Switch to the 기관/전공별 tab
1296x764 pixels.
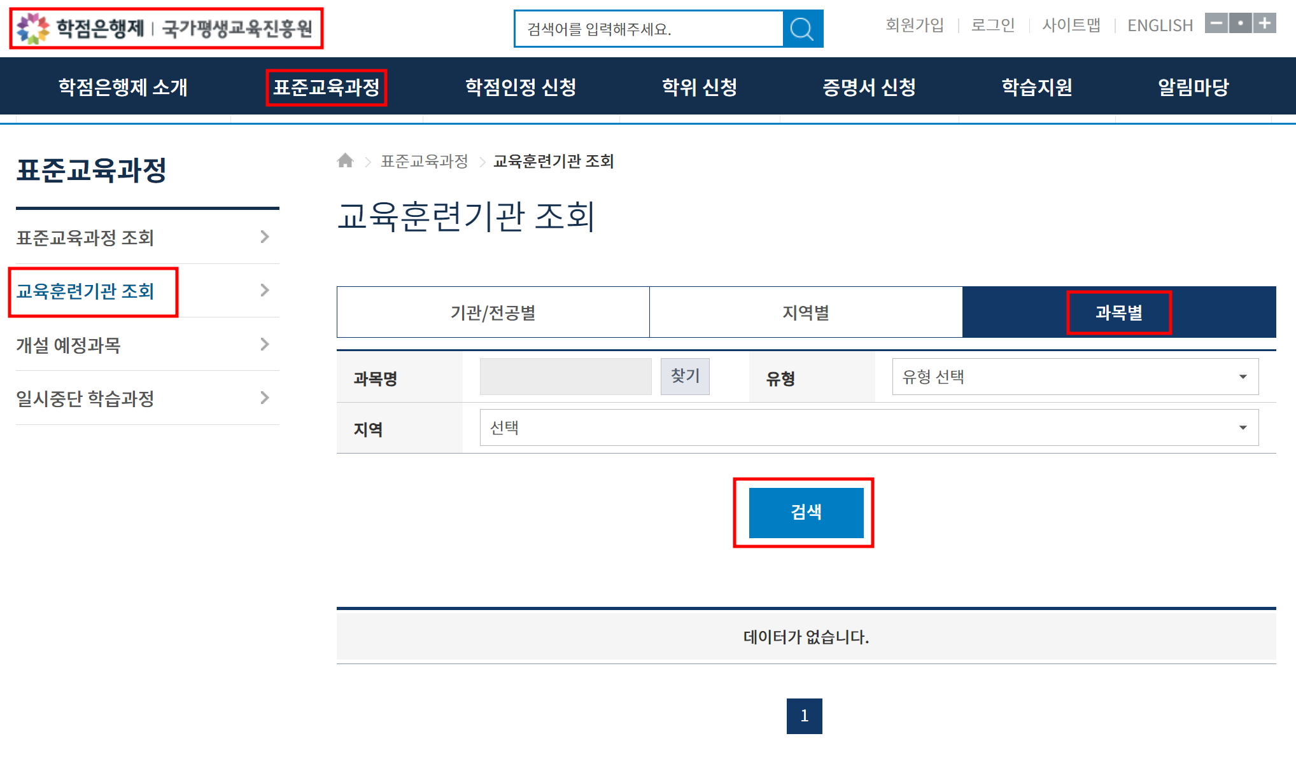(493, 312)
